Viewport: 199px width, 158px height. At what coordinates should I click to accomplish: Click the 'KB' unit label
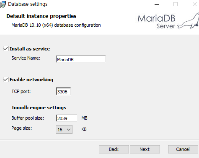tap(84, 129)
